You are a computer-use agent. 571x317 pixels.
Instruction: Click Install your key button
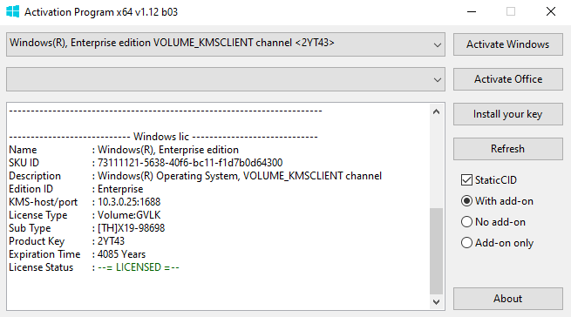click(508, 114)
